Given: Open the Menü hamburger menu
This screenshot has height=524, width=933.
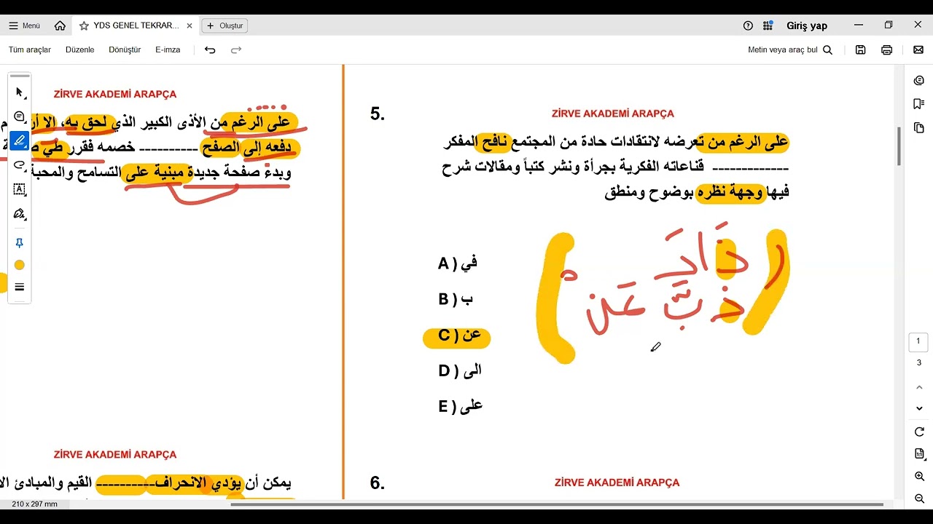Looking at the screenshot, I should pos(24,25).
